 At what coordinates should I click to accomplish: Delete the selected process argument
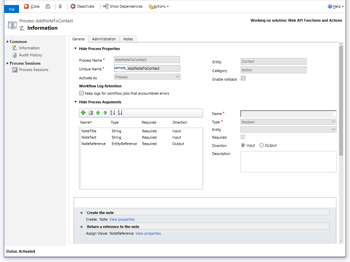click(90, 113)
